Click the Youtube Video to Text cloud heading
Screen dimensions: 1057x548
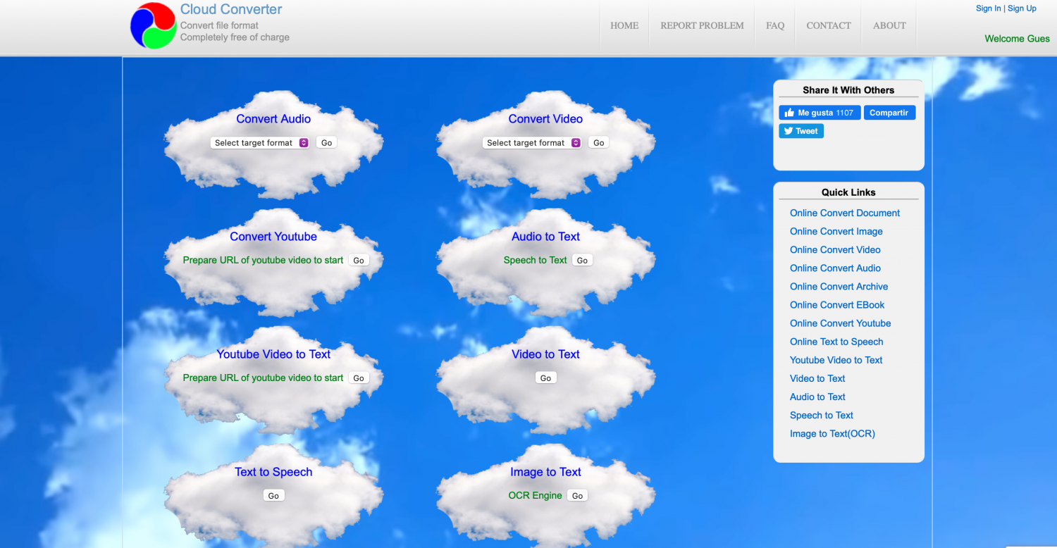coord(273,354)
